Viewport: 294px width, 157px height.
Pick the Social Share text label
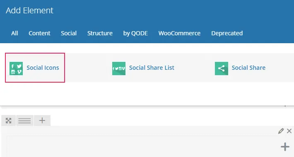coord(248,68)
